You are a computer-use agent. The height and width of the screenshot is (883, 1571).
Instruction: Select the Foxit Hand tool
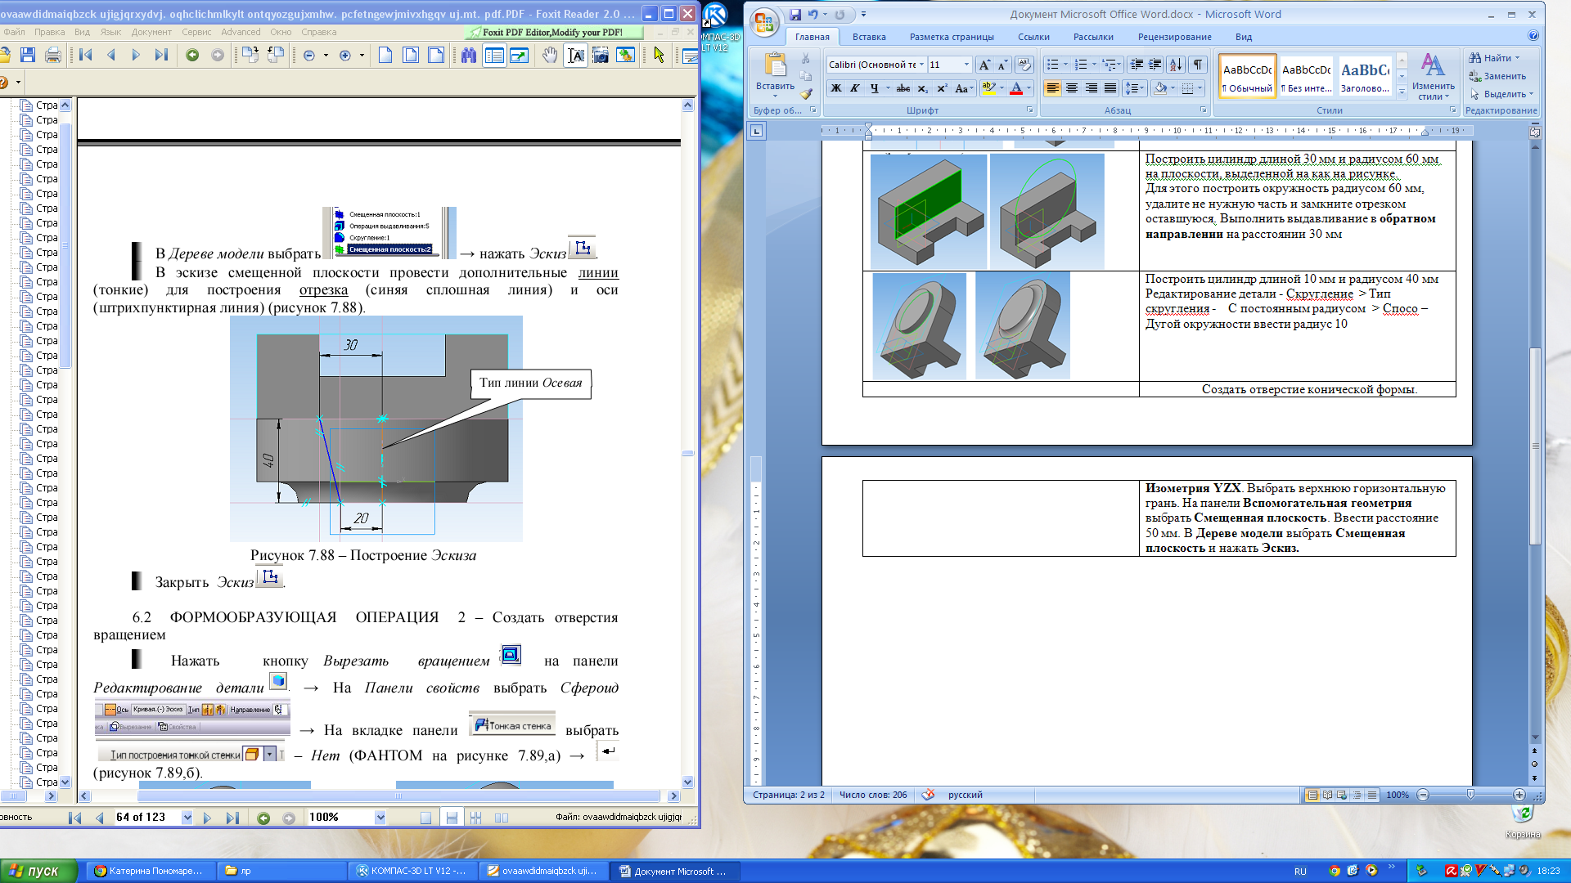(551, 55)
